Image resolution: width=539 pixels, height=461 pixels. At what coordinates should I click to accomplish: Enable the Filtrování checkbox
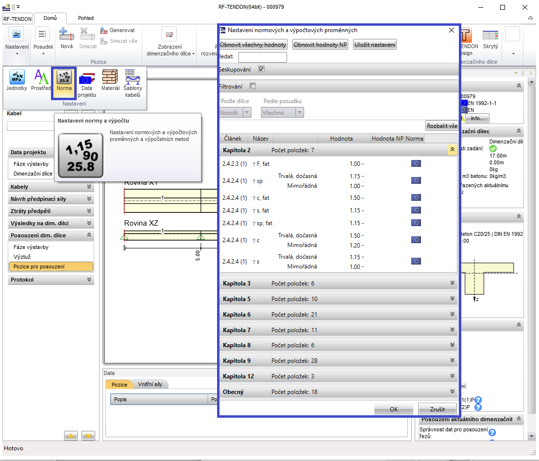253,86
